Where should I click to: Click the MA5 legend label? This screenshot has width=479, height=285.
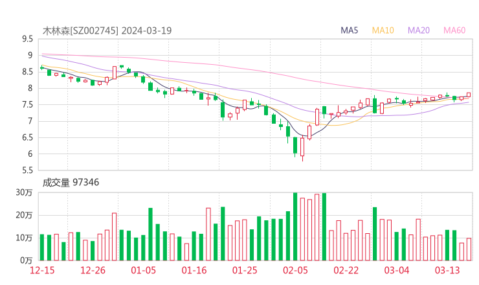pyautogui.click(x=349, y=30)
